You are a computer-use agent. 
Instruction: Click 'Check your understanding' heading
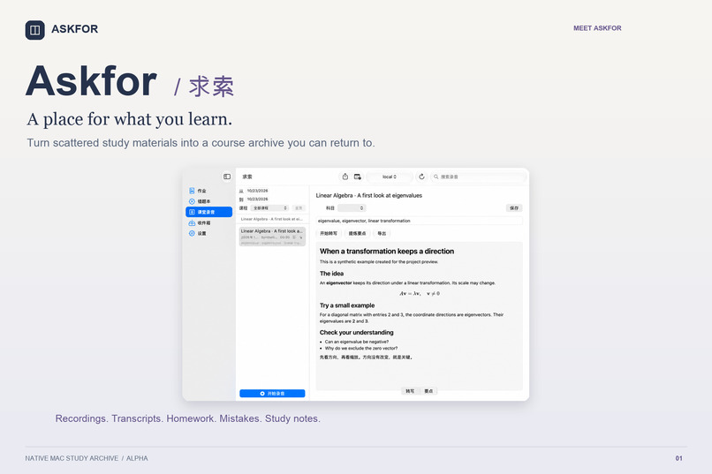coord(357,333)
